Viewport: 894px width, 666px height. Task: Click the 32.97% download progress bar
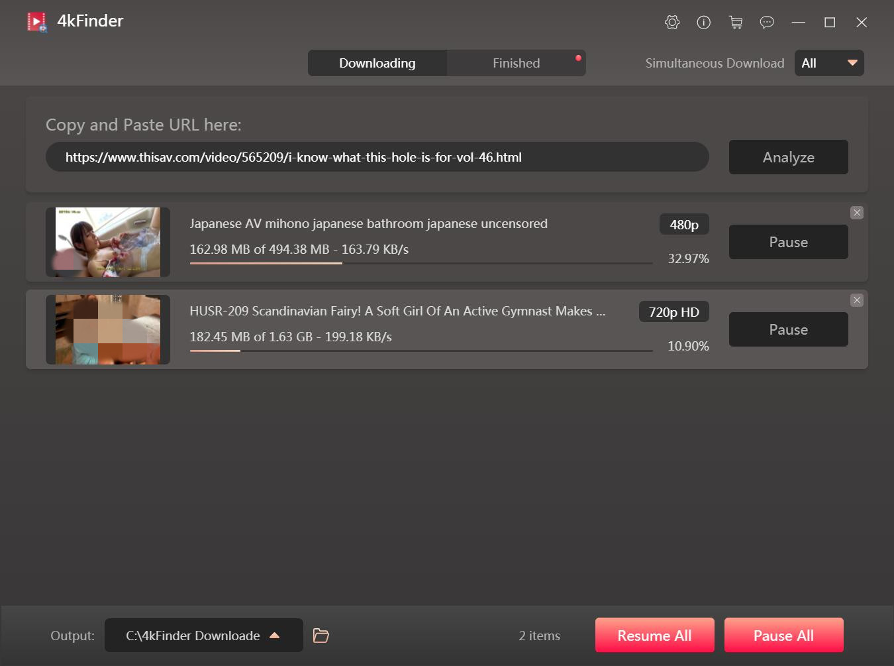point(421,263)
